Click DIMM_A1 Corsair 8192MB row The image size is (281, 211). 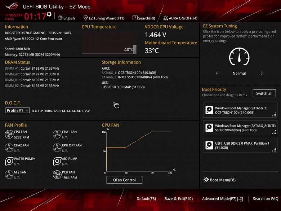tap(32, 69)
